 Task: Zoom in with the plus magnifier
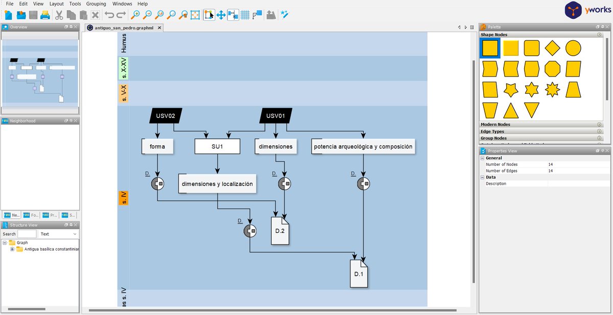[135, 15]
